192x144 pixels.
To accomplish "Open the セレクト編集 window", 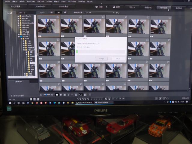I will [16, 7].
